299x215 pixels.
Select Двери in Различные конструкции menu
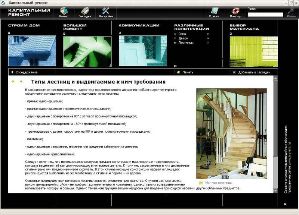coord(183,38)
